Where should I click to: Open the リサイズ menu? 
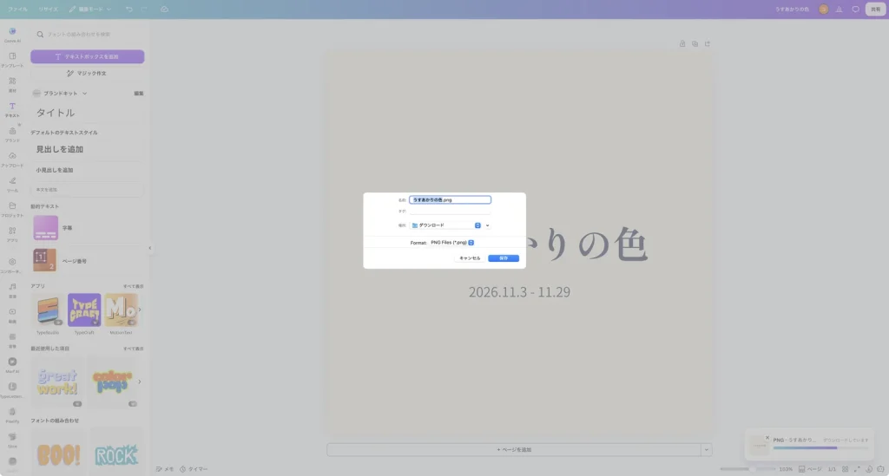[x=49, y=9]
